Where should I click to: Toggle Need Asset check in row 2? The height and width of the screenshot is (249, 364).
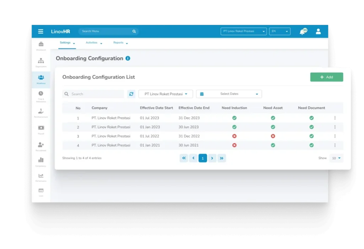[x=273, y=127]
